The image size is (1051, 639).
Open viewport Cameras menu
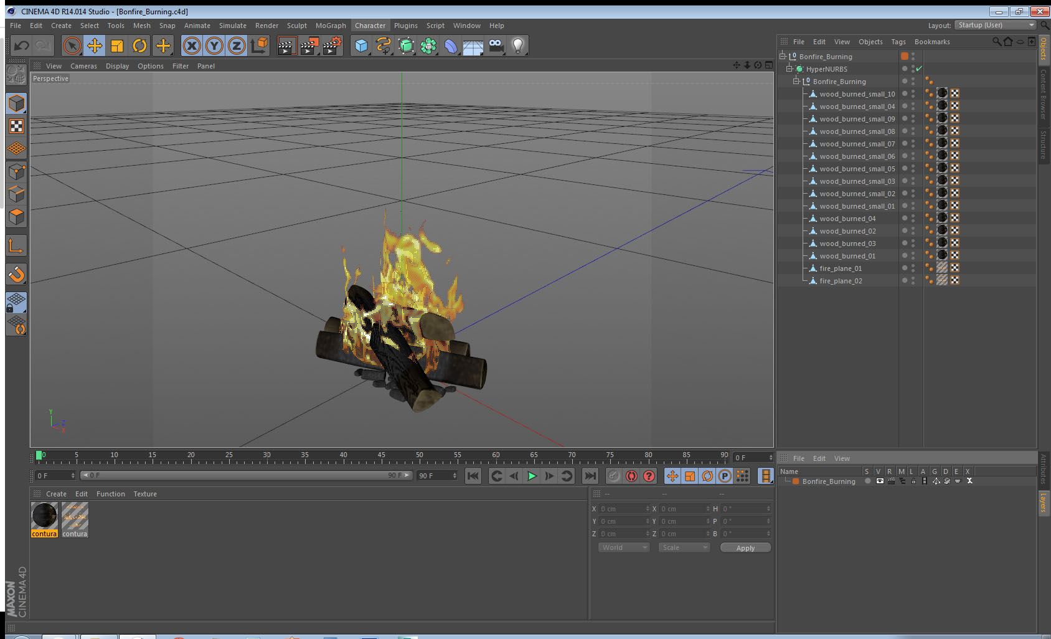(x=83, y=66)
